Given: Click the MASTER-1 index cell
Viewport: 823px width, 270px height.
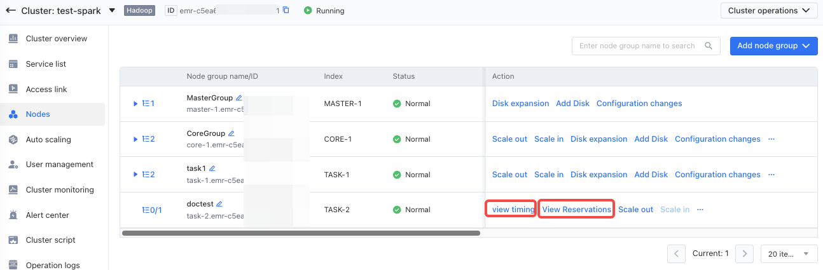Looking at the screenshot, I should (x=343, y=104).
